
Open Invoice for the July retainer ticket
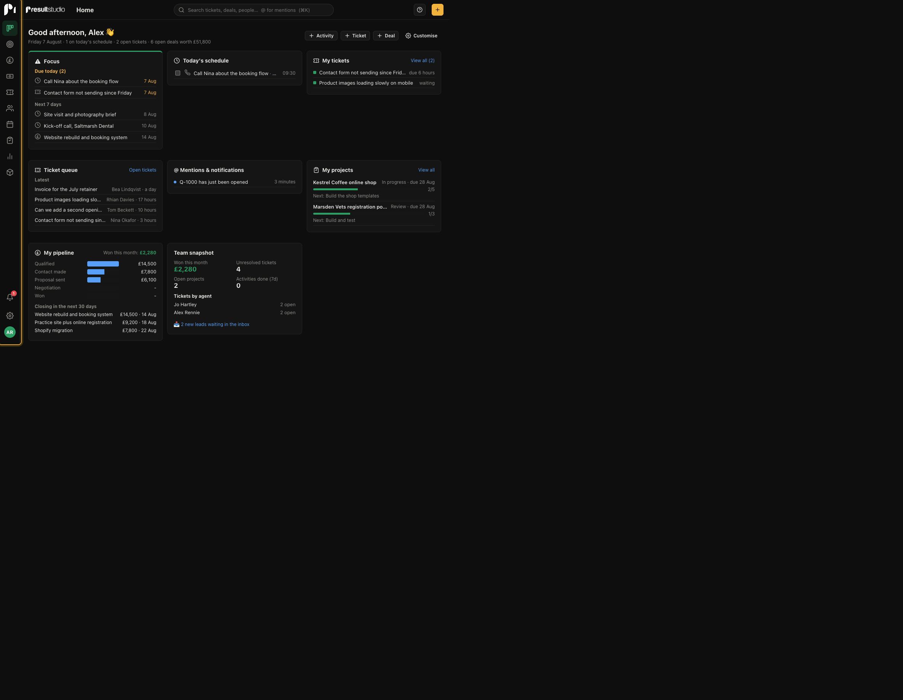tap(96, 189)
